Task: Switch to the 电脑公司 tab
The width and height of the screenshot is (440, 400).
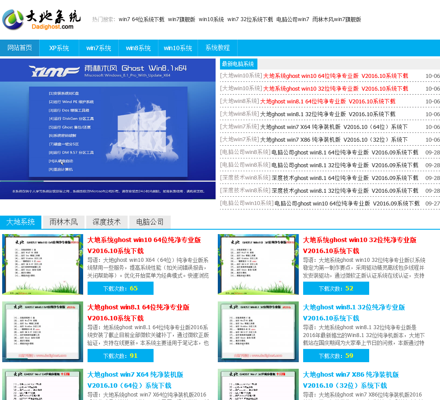Action: [x=150, y=222]
